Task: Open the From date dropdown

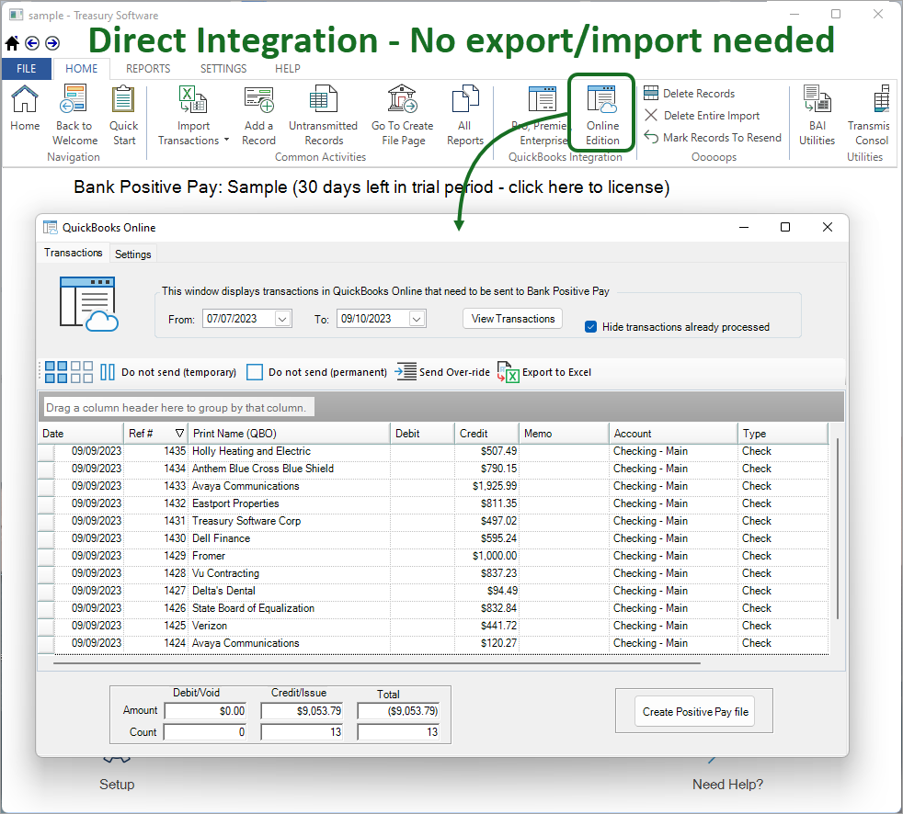Action: click(x=282, y=319)
